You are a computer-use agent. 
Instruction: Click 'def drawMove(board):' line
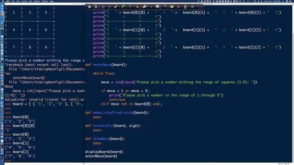[x=105, y=139]
